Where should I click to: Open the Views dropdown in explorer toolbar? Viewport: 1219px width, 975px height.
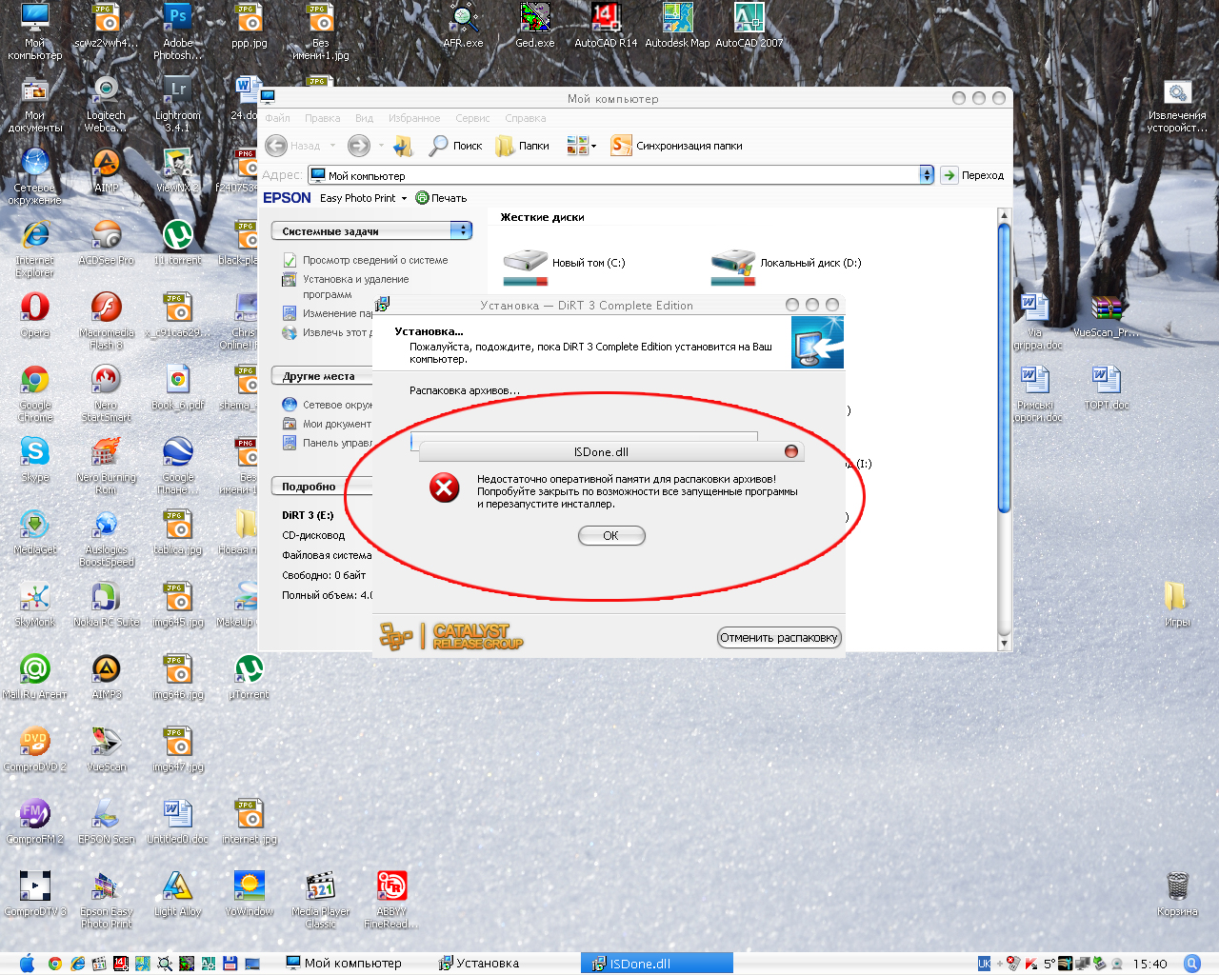coord(593,146)
